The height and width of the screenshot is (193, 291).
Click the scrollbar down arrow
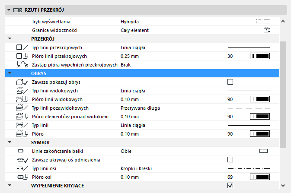283,185
